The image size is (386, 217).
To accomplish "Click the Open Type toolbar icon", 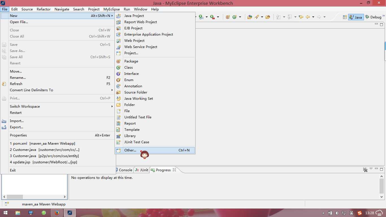I will click(250, 17).
